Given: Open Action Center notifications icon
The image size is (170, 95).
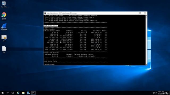Looking at the screenshot, I should [167, 93].
